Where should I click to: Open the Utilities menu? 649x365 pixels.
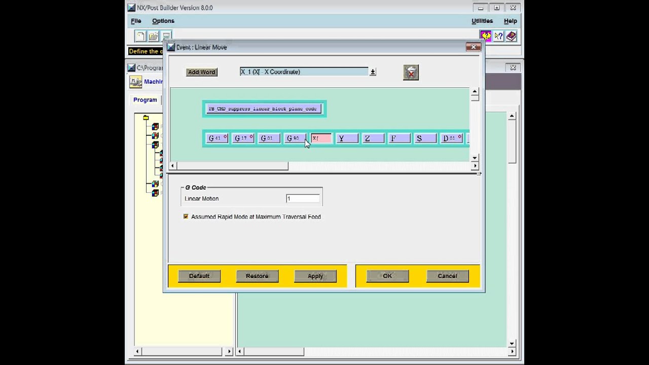pyautogui.click(x=482, y=21)
